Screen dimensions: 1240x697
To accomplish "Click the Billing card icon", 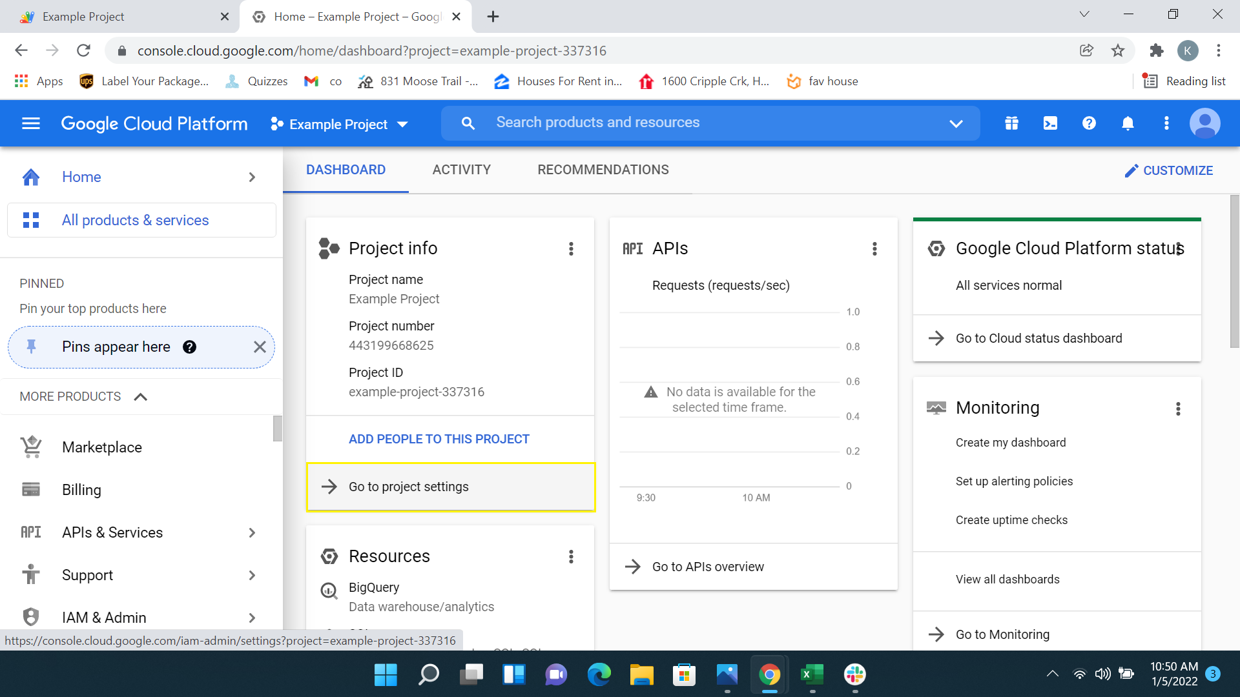I will (x=31, y=490).
